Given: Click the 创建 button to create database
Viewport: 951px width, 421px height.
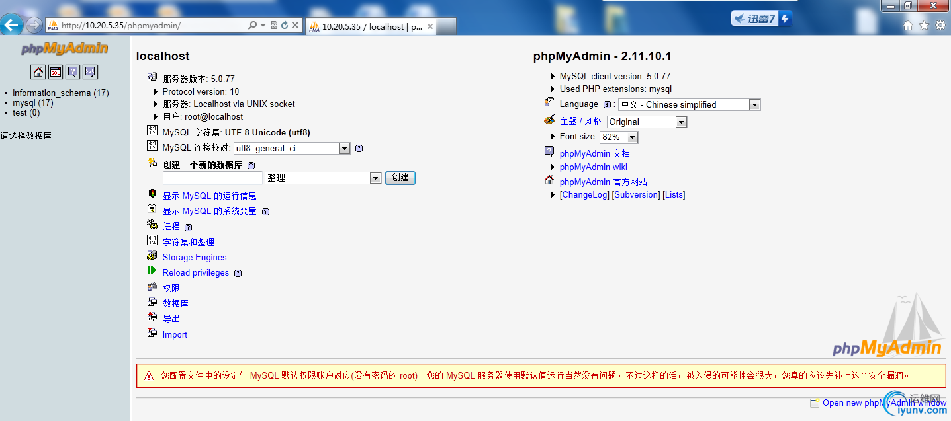Looking at the screenshot, I should point(400,178).
